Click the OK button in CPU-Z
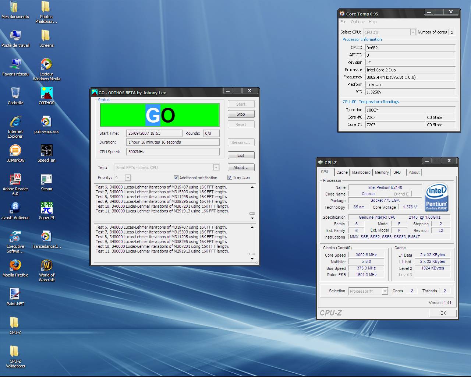Image resolution: width=471 pixels, height=377 pixels. 443,313
